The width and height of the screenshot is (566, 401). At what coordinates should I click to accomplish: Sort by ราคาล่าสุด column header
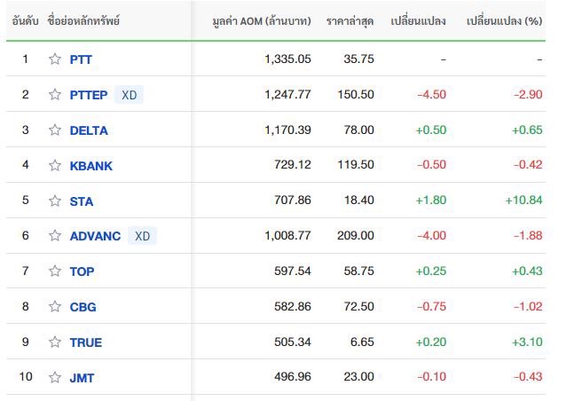[x=350, y=21]
